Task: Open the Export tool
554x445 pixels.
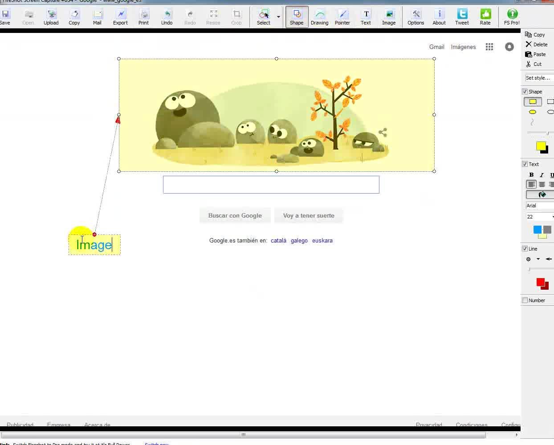Action: (x=120, y=17)
